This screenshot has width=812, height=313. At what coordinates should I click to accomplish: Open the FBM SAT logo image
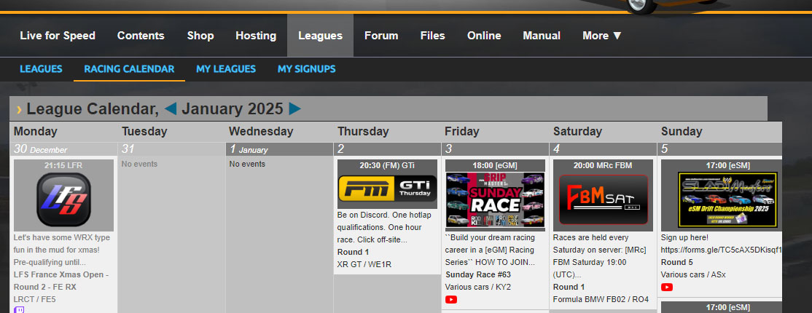coord(604,199)
